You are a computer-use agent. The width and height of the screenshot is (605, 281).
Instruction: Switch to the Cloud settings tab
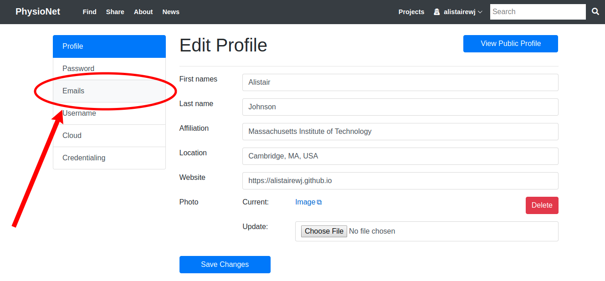coord(109,136)
